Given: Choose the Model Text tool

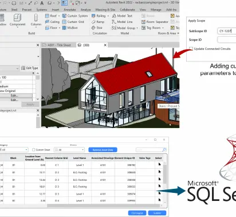Looking at the screenshot, I should click(x=122, y=16).
